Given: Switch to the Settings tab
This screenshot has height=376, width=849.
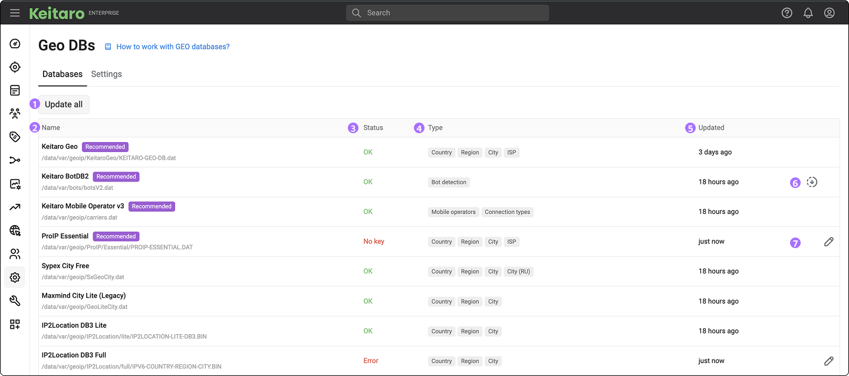Looking at the screenshot, I should (106, 74).
